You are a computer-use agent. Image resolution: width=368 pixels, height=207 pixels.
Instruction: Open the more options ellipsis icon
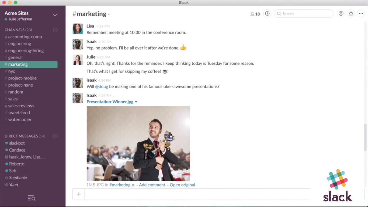(x=361, y=14)
